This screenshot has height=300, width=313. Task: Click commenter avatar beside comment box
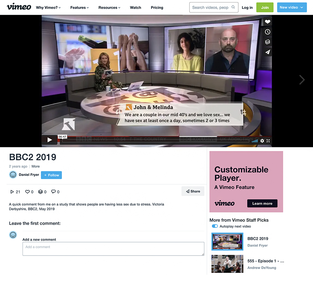coord(13,235)
